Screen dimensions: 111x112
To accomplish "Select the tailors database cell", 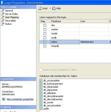I will (x=65, y=42).
